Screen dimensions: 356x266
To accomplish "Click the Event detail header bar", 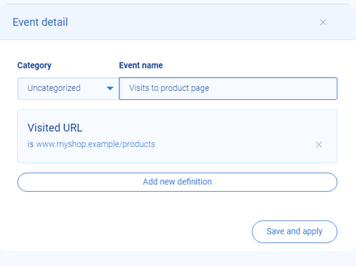I will click(188, 22).
